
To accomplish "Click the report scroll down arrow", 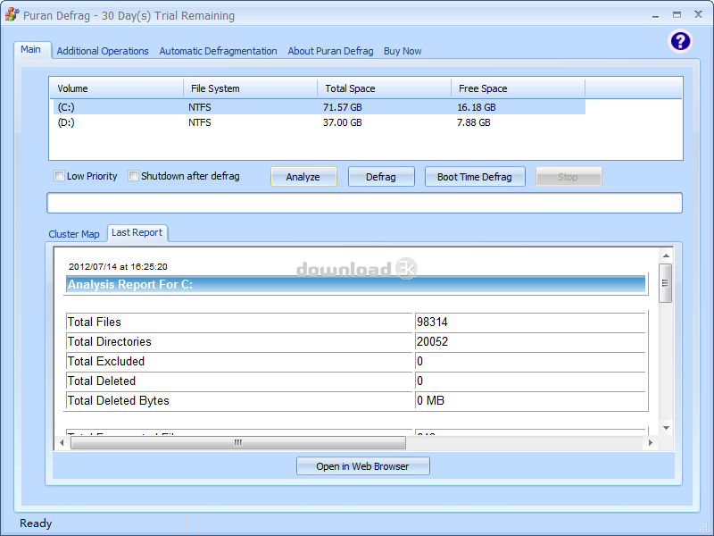I will pyautogui.click(x=666, y=428).
